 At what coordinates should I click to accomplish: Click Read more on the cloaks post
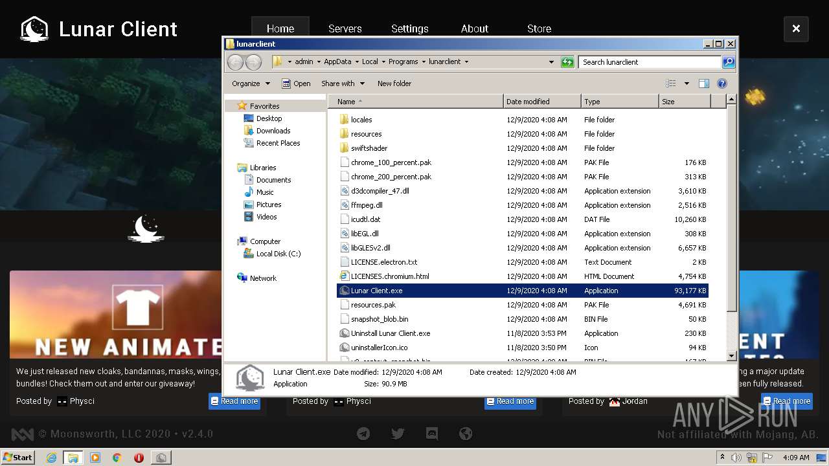coord(234,401)
